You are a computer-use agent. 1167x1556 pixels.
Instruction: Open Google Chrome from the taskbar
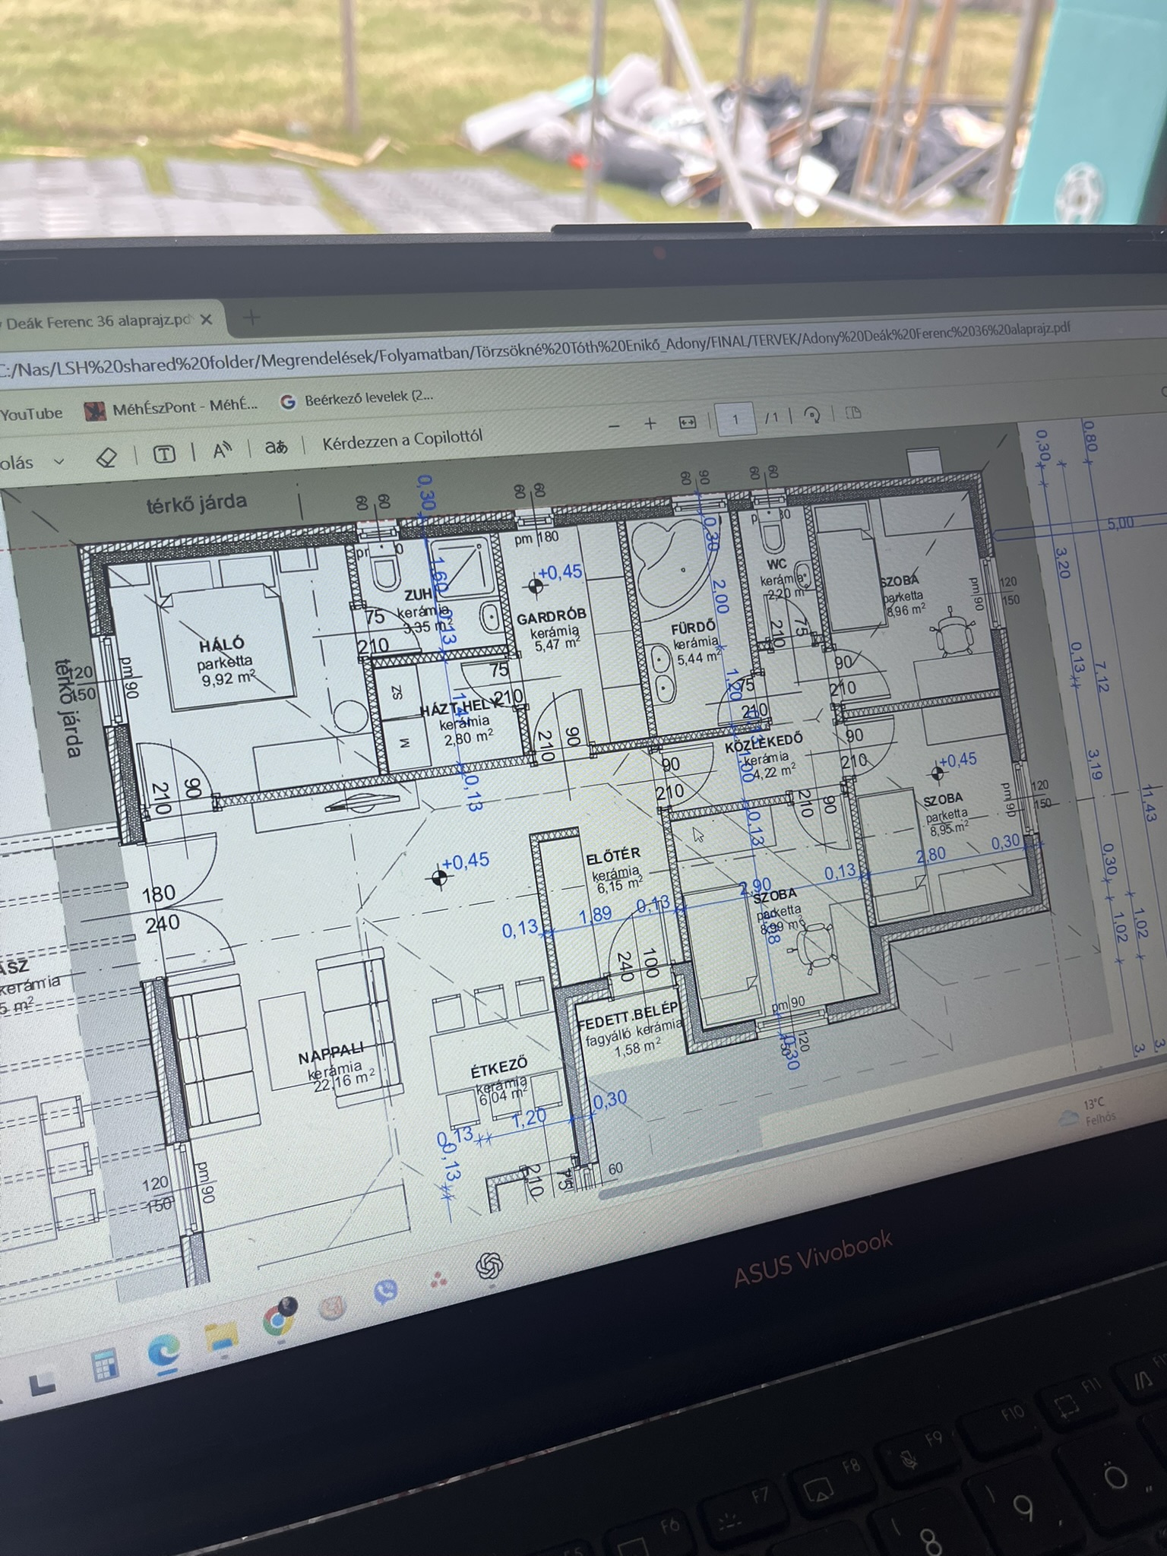click(279, 1318)
